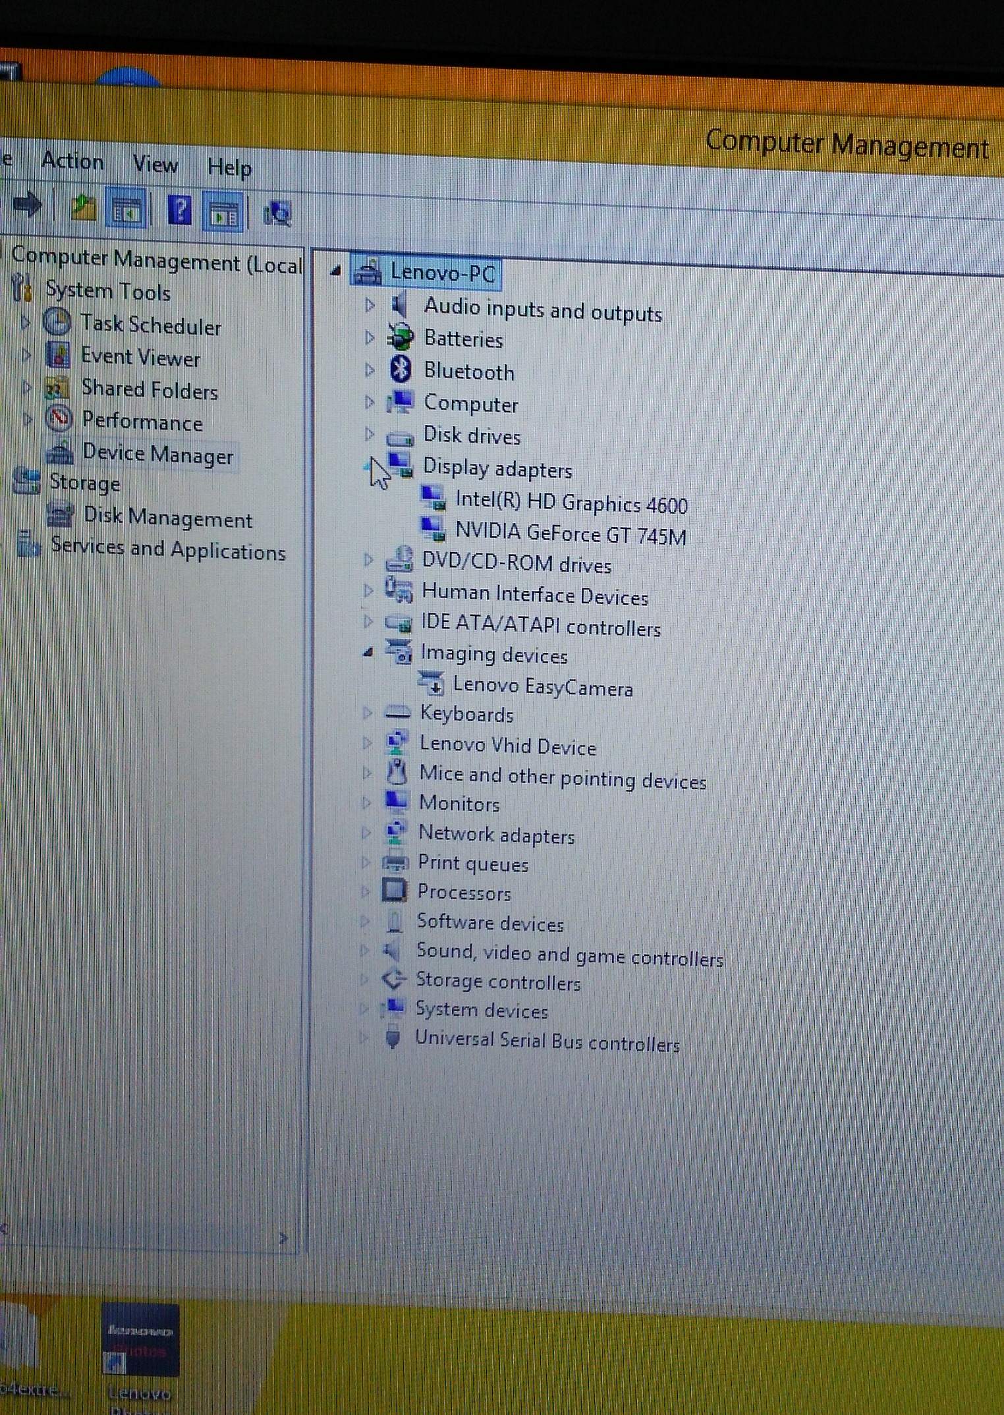Click the Audio inputs and outputs speaker icon
The image size is (1004, 1415).
point(399,306)
